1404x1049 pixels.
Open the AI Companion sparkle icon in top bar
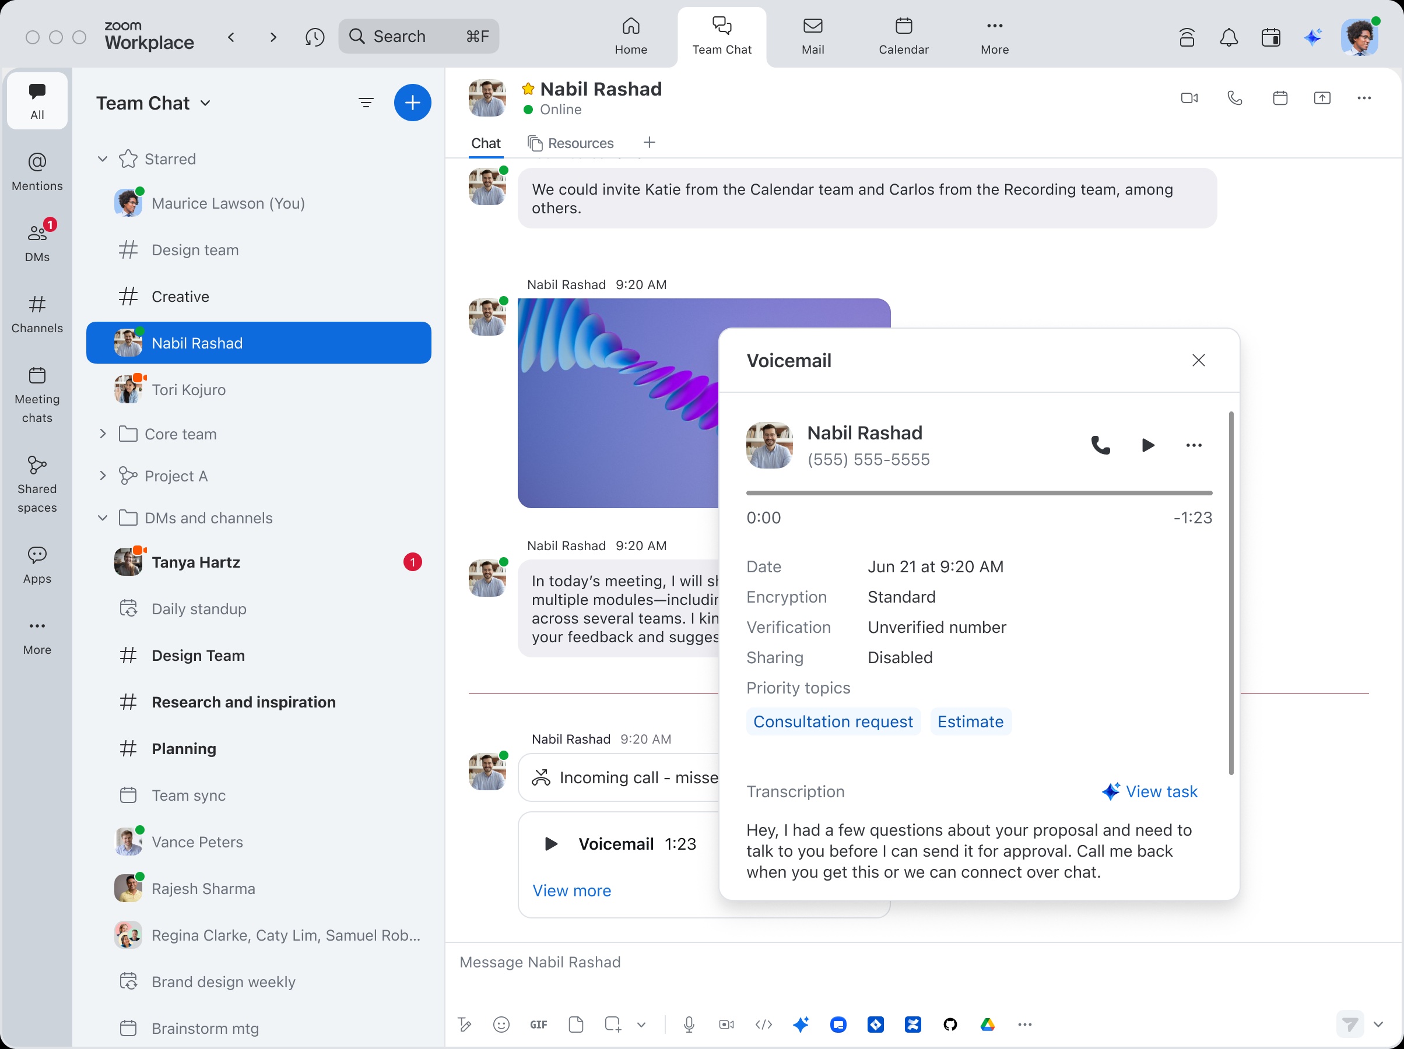1312,37
